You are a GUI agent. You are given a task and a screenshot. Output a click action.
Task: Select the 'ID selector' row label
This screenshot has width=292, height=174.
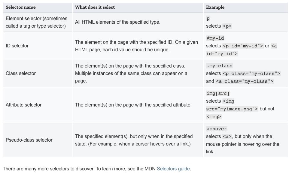pos(17,46)
